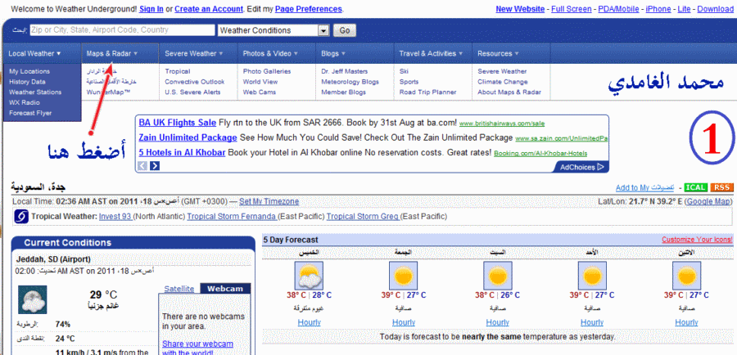Expand the Photos & Video menu
This screenshot has height=355, width=737.
coord(270,53)
